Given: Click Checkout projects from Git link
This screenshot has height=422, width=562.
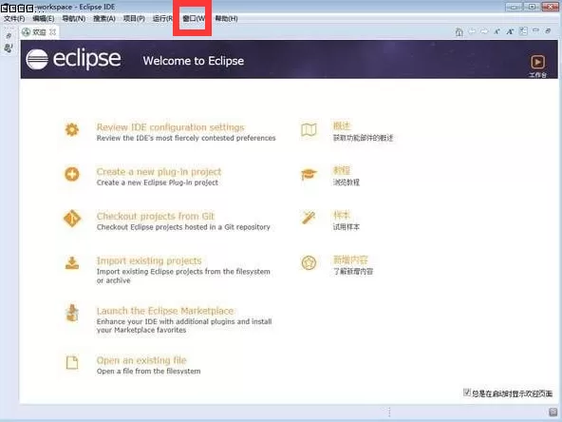Looking at the screenshot, I should pyautogui.click(x=155, y=216).
